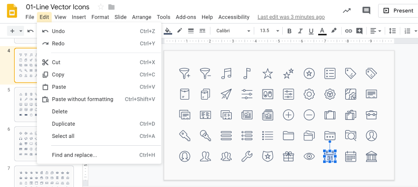This screenshot has width=418, height=187.
Task: Choose border color pencil tool
Action: tap(179, 31)
